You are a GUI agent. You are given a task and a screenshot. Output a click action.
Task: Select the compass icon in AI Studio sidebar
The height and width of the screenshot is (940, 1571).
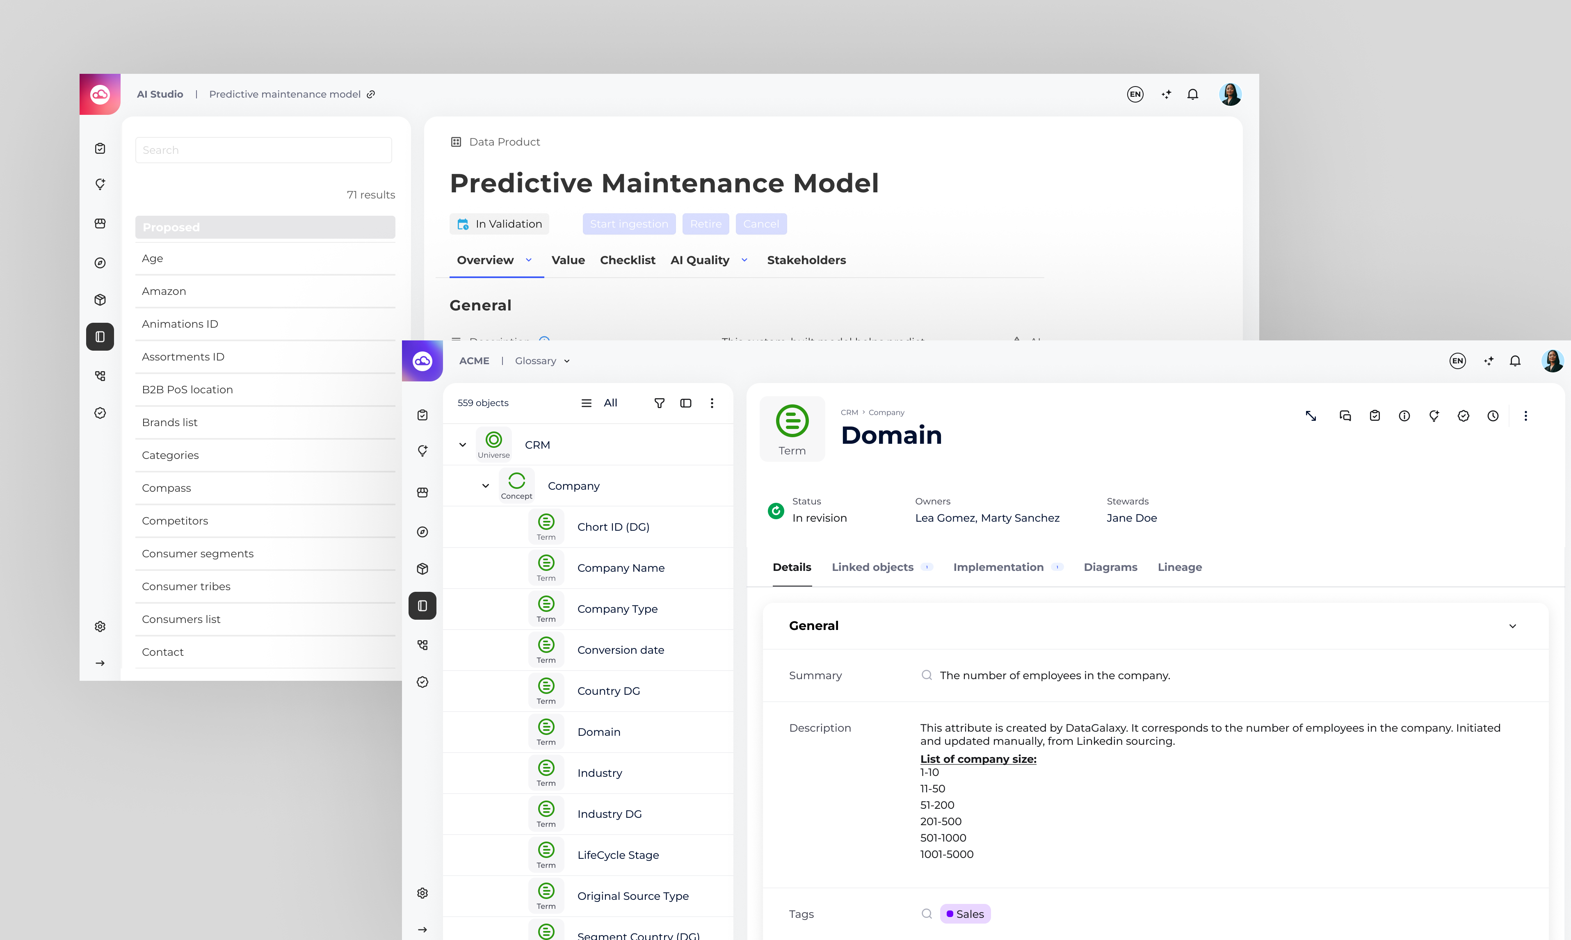pyautogui.click(x=100, y=263)
